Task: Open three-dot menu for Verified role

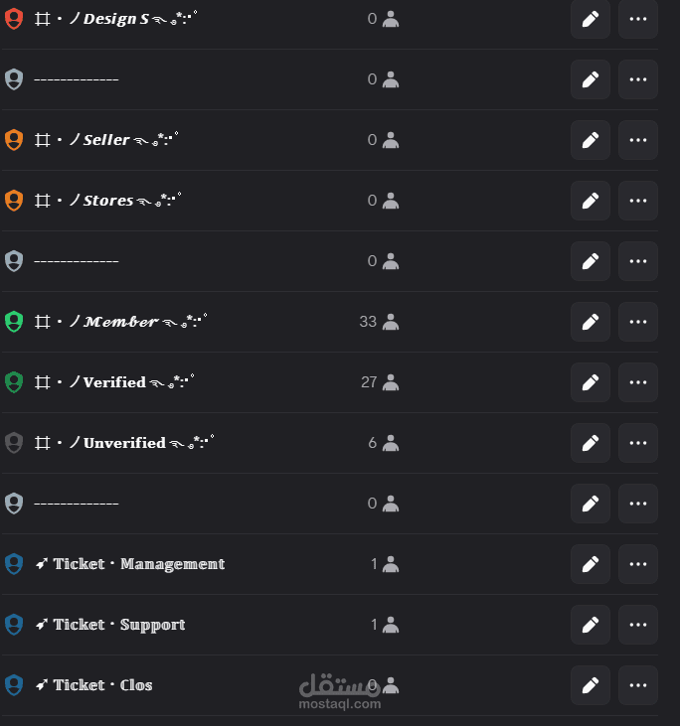Action: pyautogui.click(x=638, y=382)
